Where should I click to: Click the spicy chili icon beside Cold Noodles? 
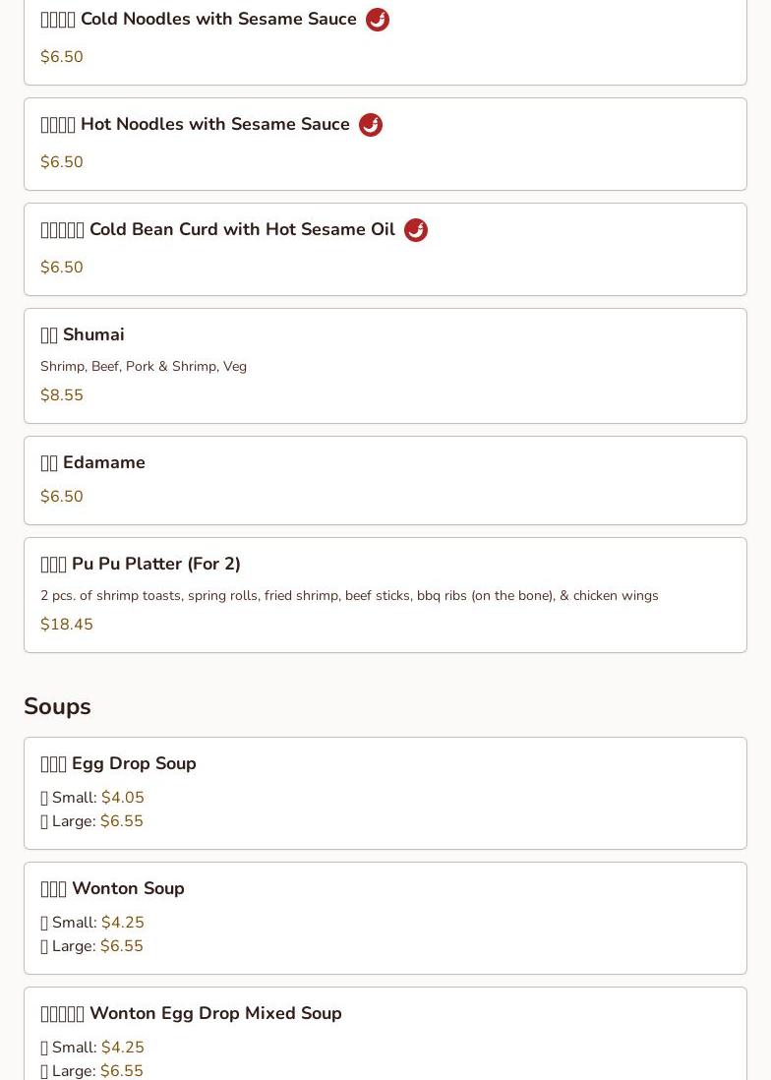pyautogui.click(x=378, y=20)
